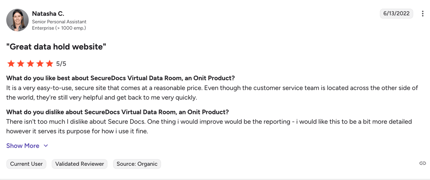Select the Current User tag
The height and width of the screenshot is (180, 430).
point(27,164)
